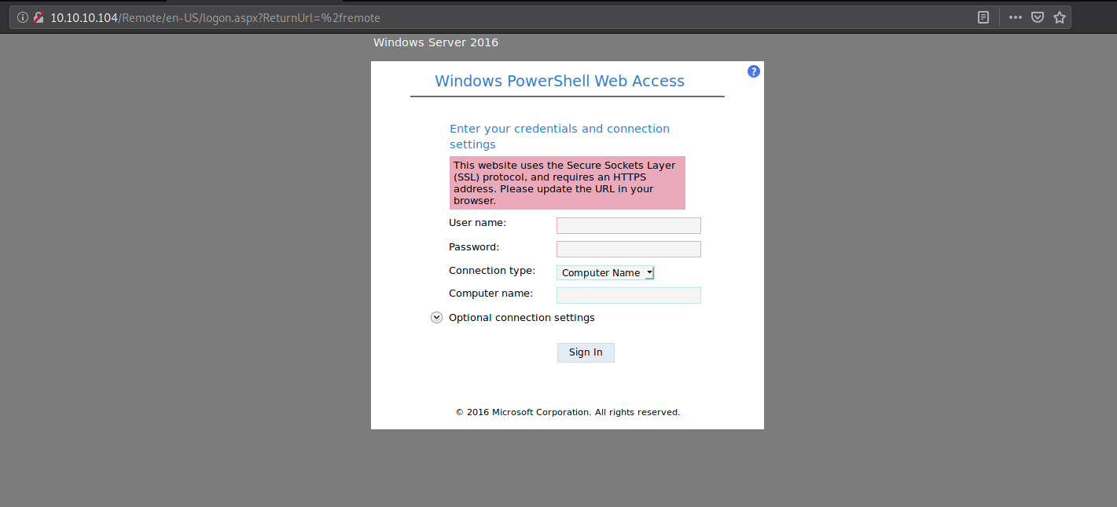Focus the Computer name input field
Image resolution: width=1117 pixels, height=507 pixels.
(x=629, y=296)
